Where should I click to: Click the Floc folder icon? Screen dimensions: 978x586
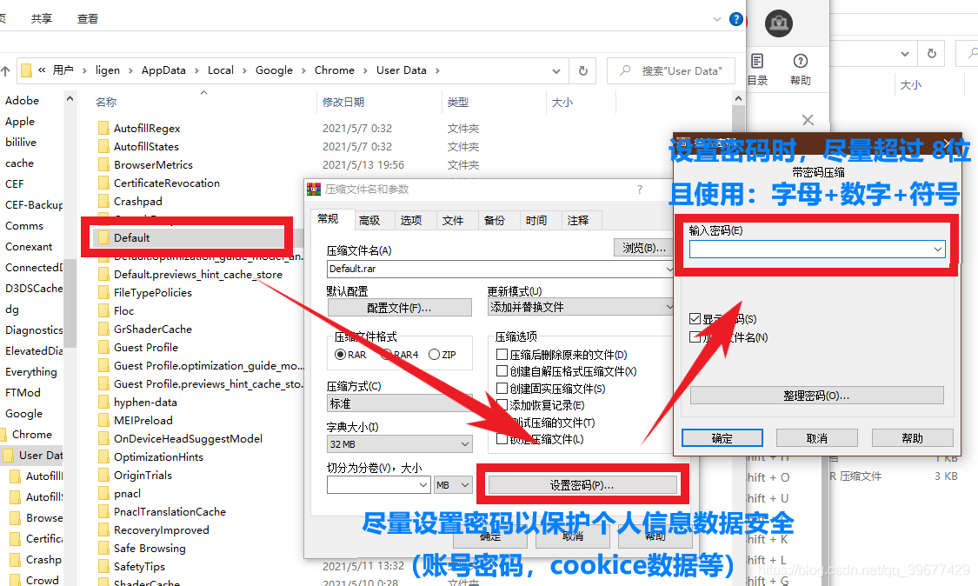pos(103,310)
